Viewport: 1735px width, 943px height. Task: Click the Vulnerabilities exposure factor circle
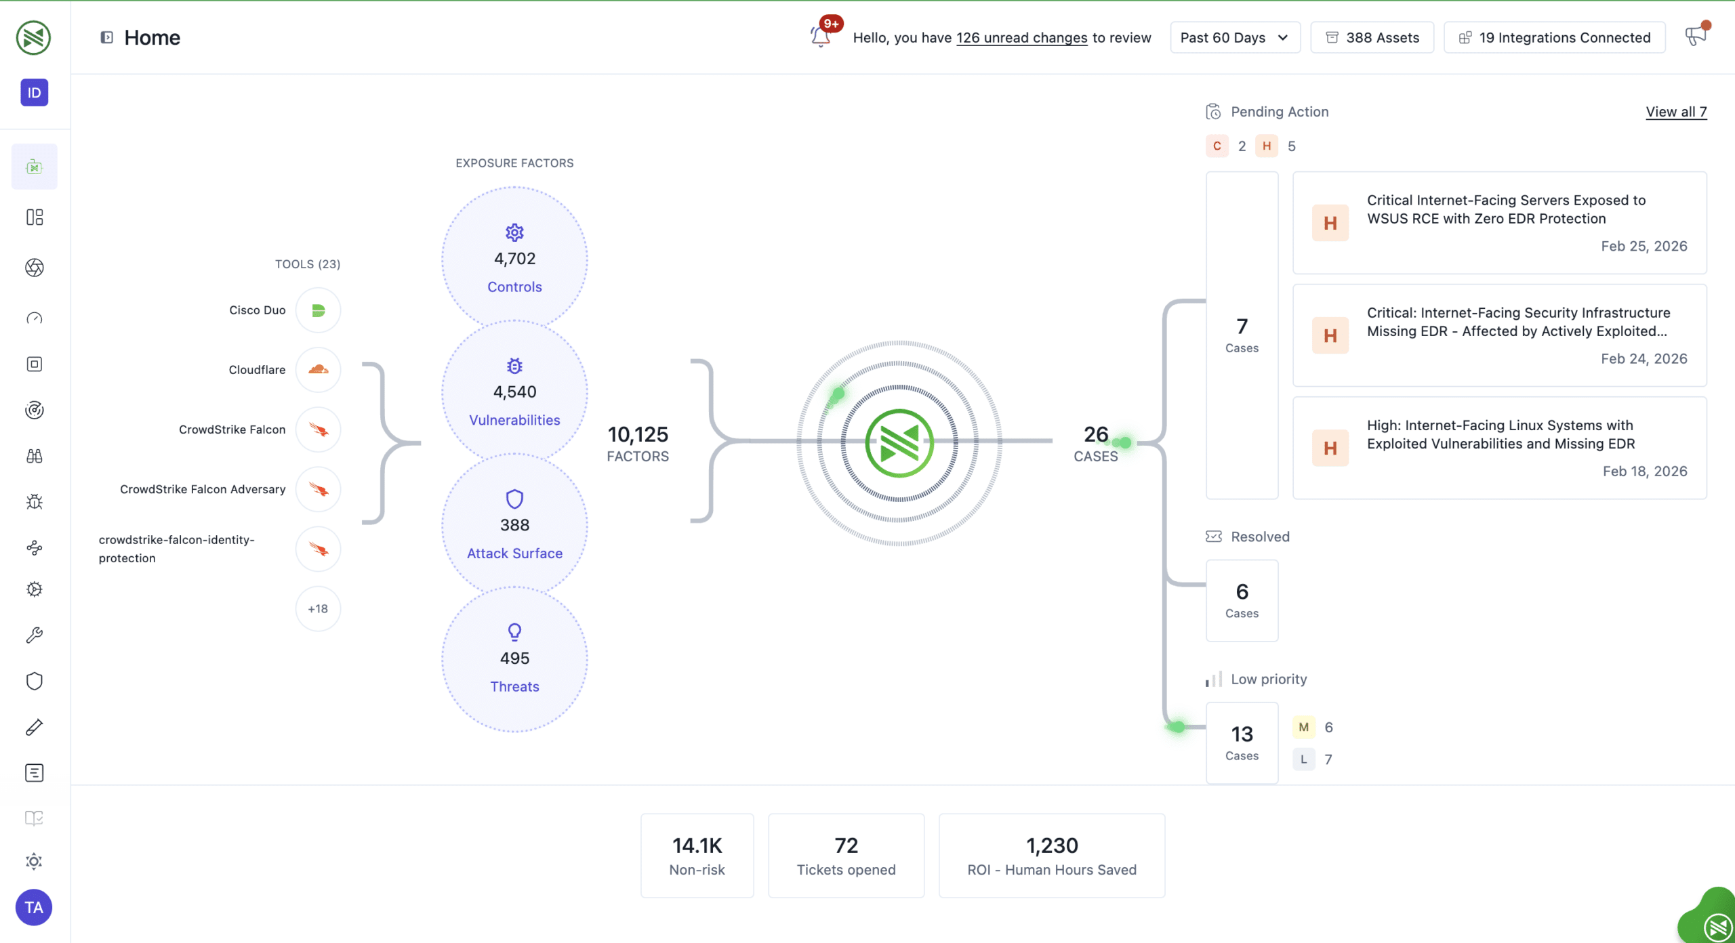point(514,392)
